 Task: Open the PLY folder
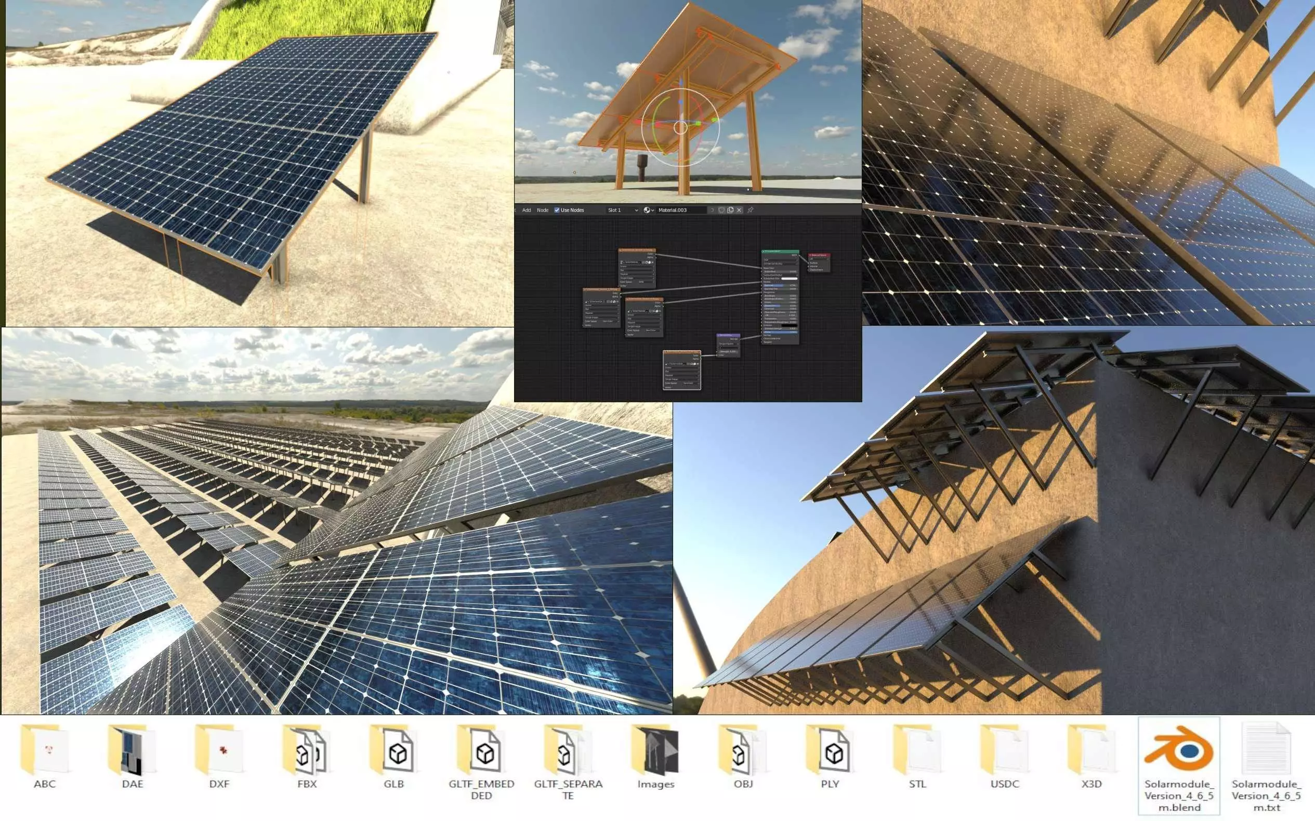830,757
